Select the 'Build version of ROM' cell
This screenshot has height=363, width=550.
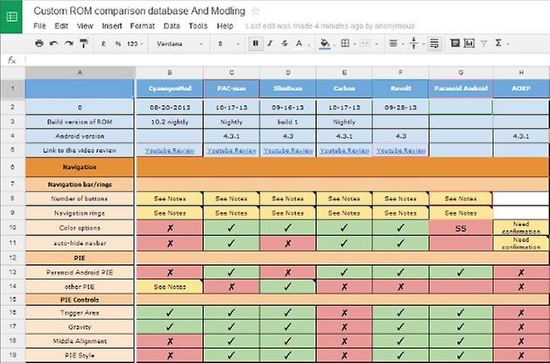pos(80,122)
